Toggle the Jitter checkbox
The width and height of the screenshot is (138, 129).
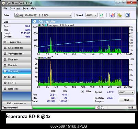[82, 91]
